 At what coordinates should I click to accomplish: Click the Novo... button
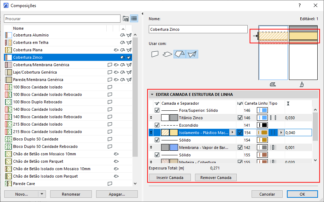click(22, 194)
